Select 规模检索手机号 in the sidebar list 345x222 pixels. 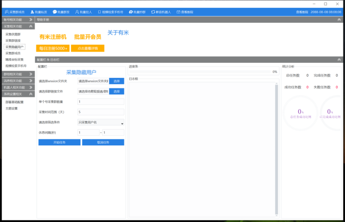(16, 66)
